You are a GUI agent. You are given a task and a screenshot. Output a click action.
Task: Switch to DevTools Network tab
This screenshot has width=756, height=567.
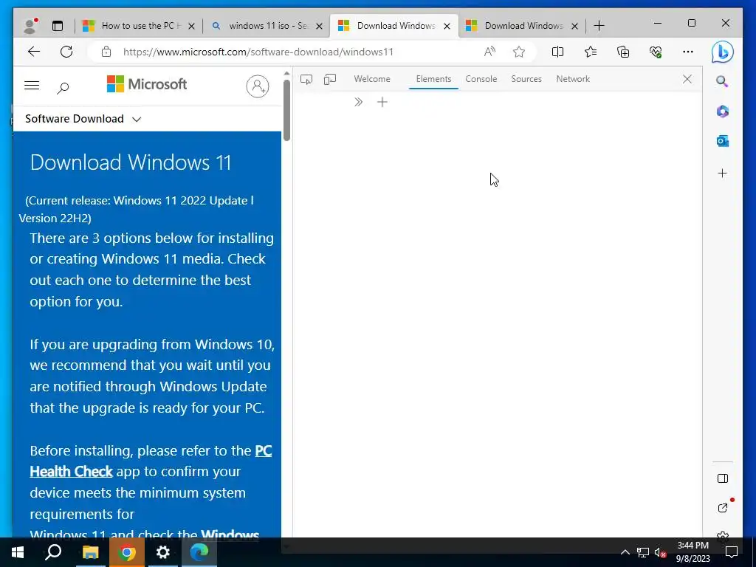[x=573, y=79]
